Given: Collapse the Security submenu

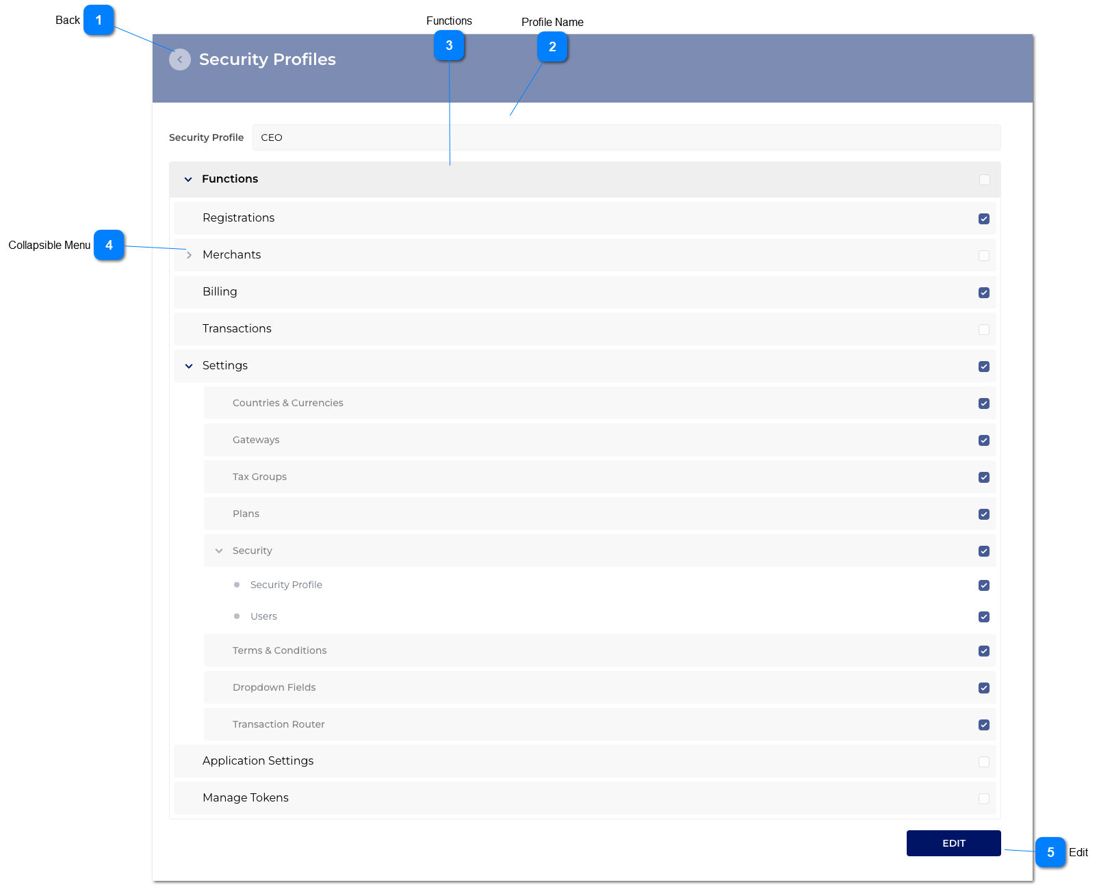Looking at the screenshot, I should click(219, 551).
